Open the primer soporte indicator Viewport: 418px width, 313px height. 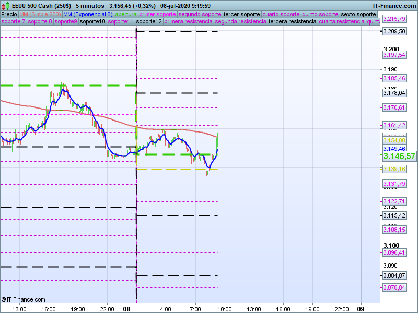158,14
